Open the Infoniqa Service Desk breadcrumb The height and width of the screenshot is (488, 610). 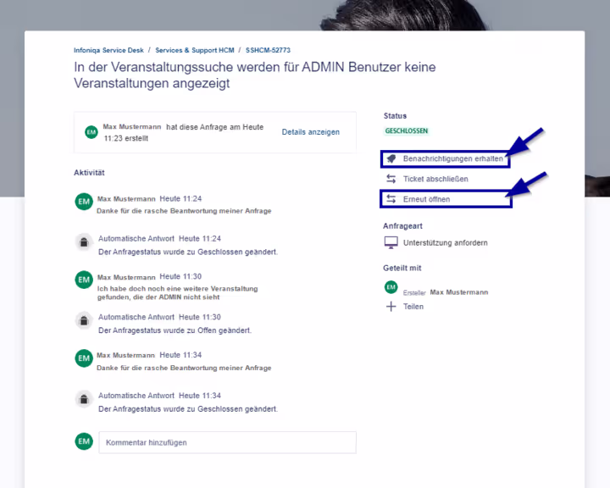(108, 50)
